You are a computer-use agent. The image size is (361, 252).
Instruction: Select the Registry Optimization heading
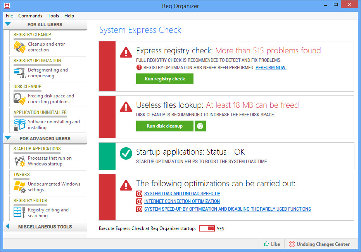(x=37, y=61)
